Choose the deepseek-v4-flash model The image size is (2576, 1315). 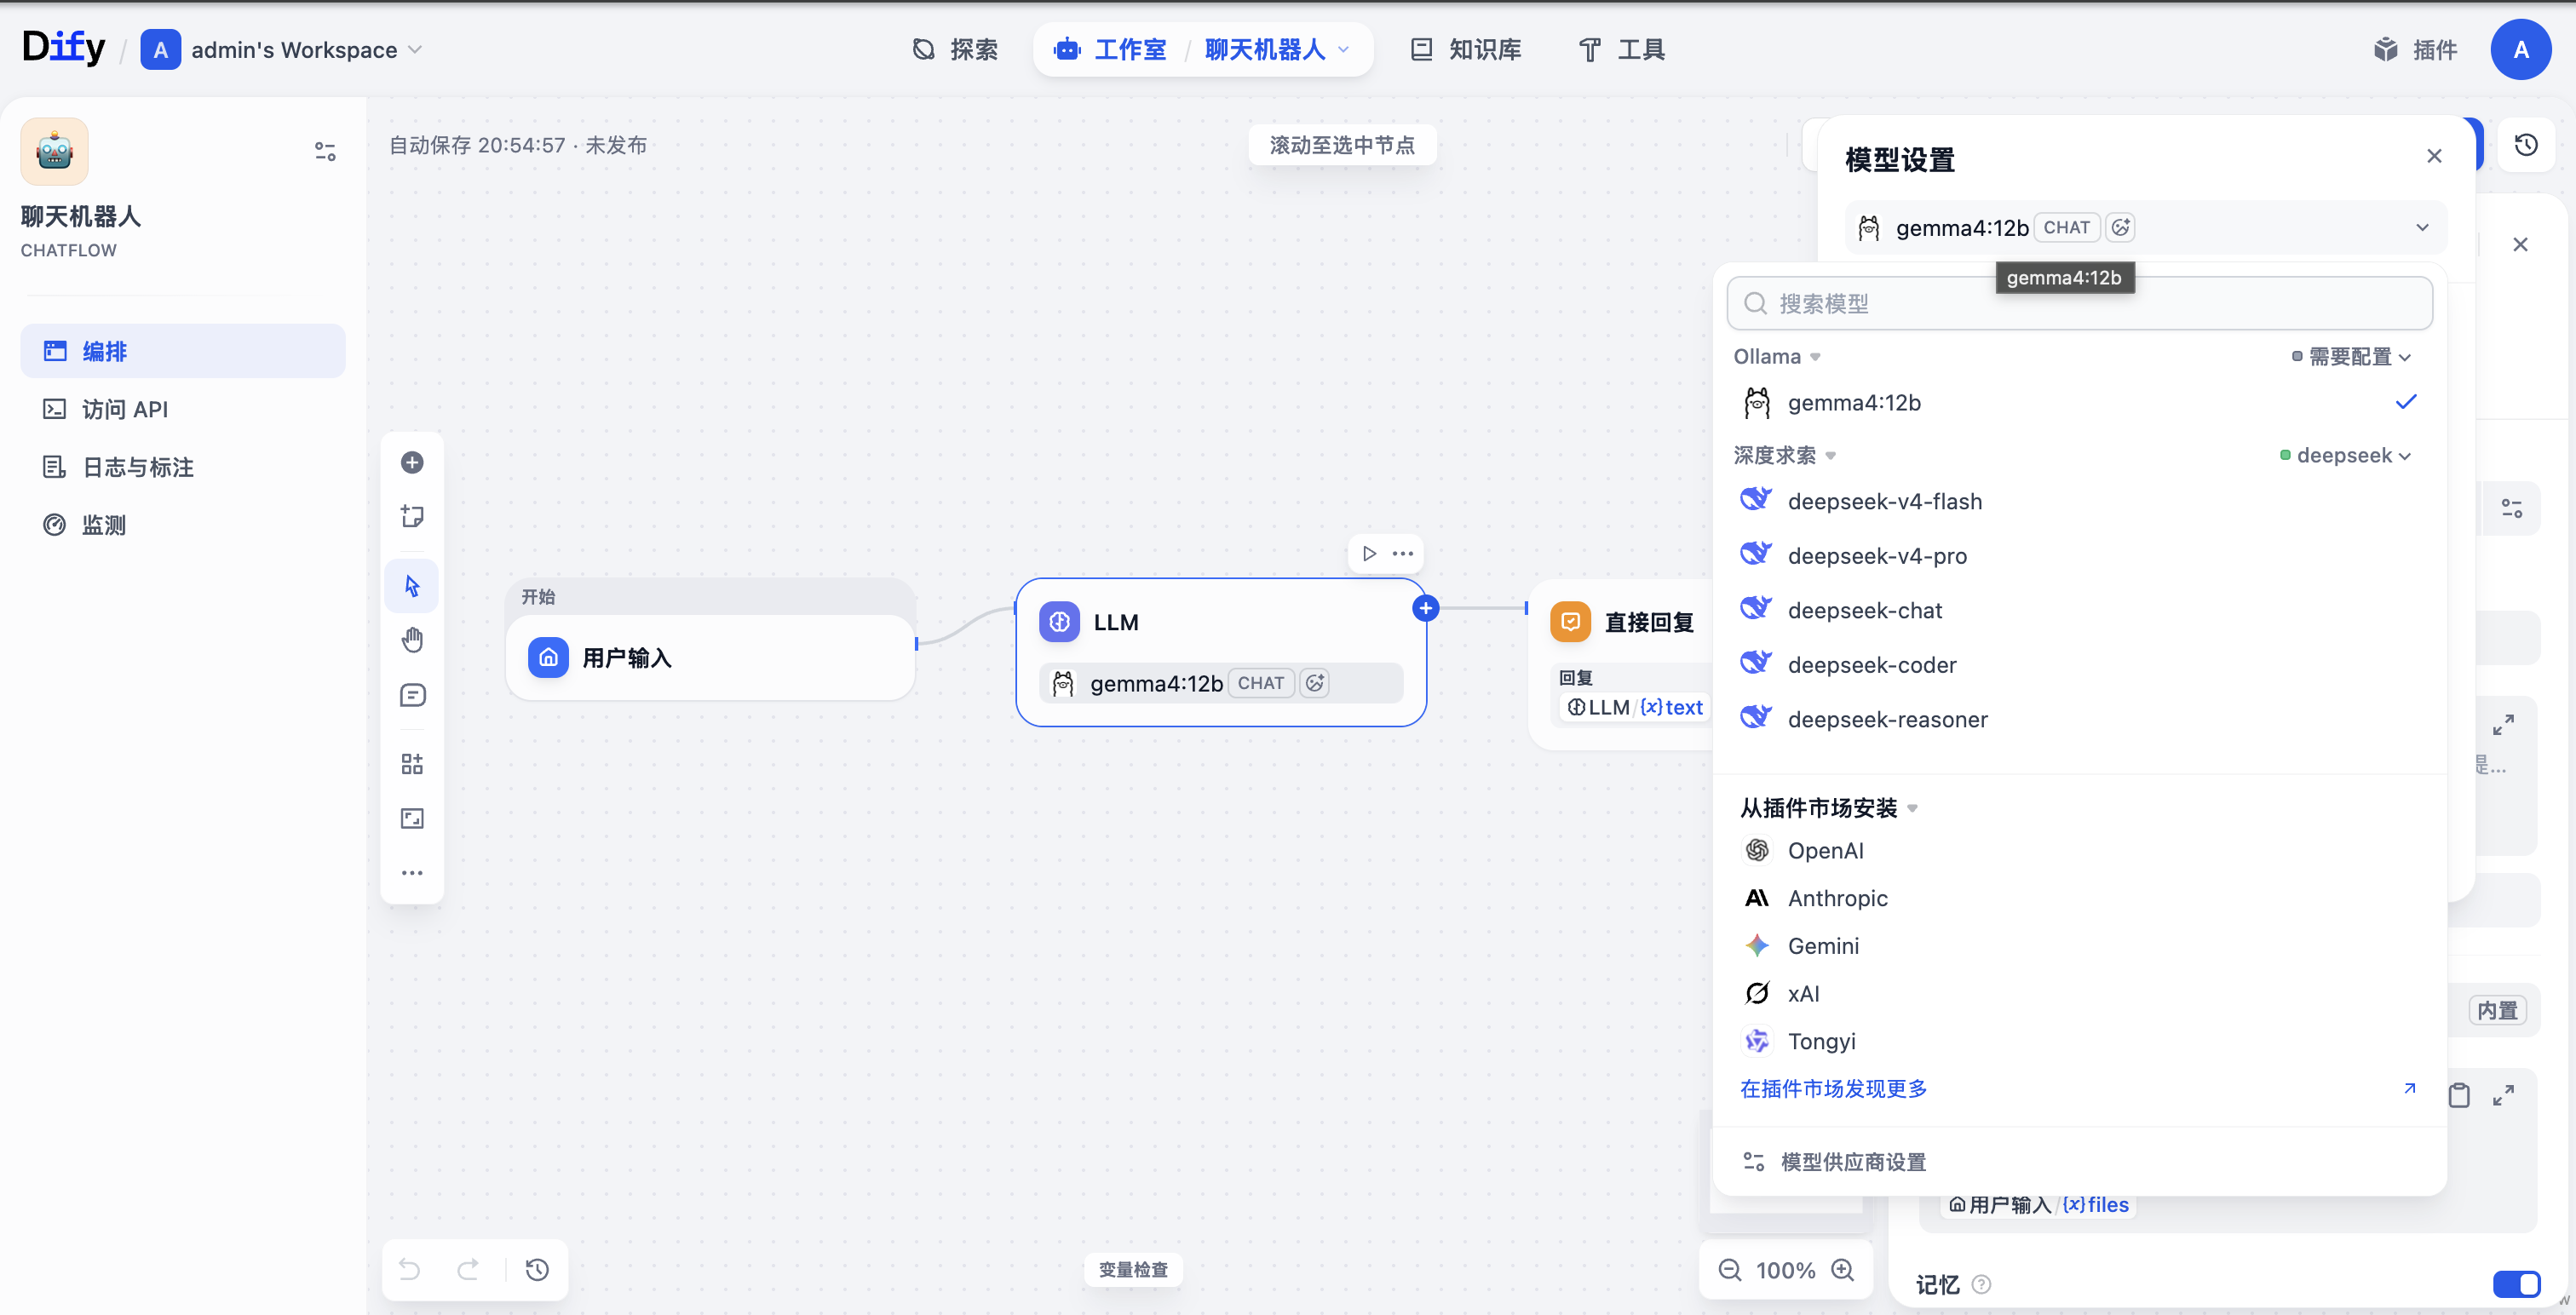coord(2079,501)
